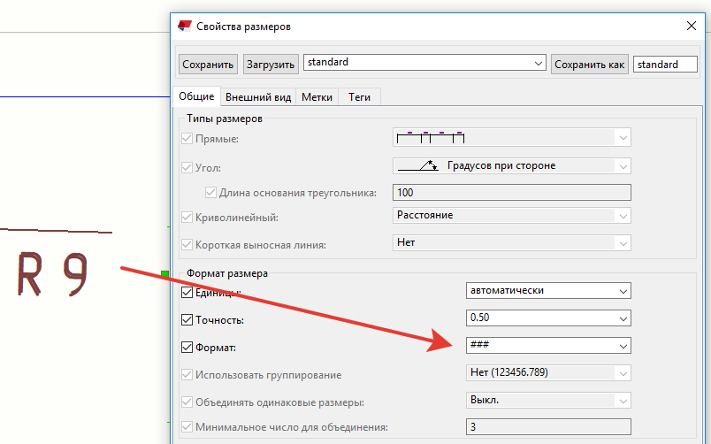Close the Свойства размеров dialog
Image resolution: width=711 pixels, height=444 pixels.
point(691,26)
